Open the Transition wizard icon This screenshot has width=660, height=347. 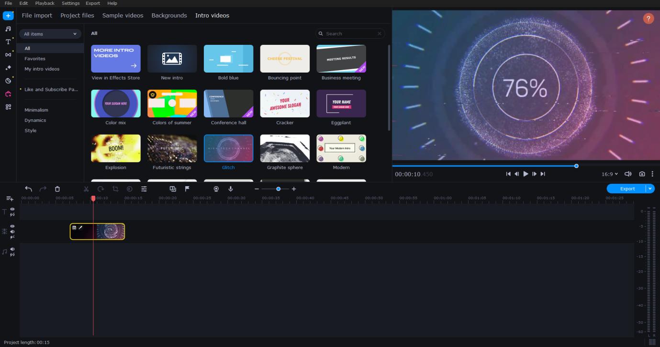pos(173,189)
